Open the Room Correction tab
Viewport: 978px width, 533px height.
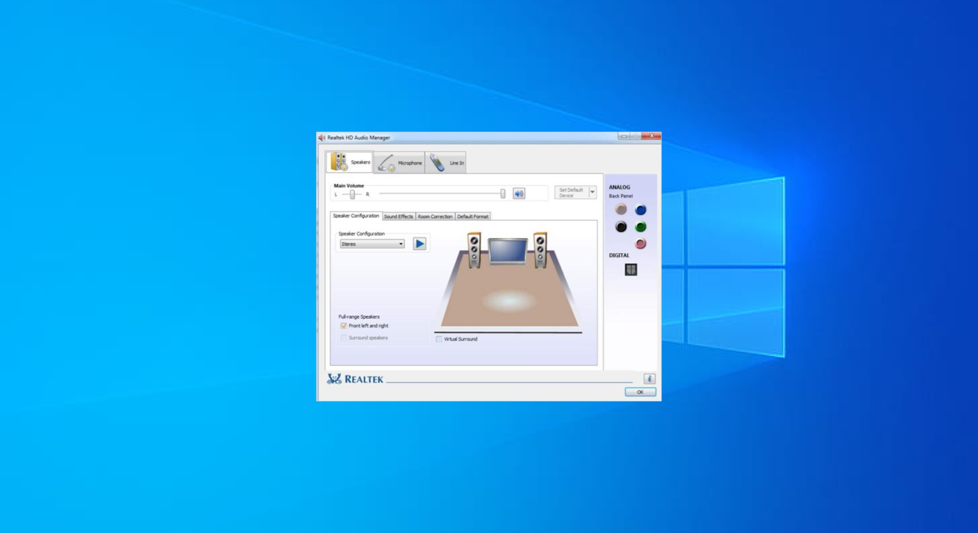(435, 216)
